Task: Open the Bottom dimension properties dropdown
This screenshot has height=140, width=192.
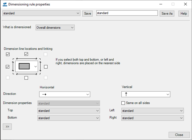Action: (69, 118)
